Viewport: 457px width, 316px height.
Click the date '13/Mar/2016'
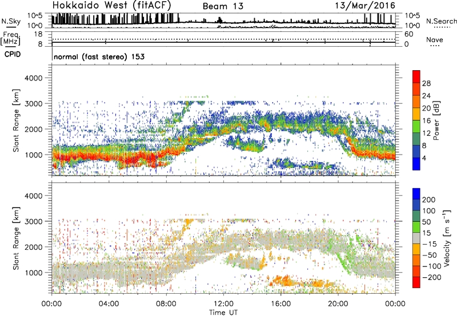[x=365, y=6]
